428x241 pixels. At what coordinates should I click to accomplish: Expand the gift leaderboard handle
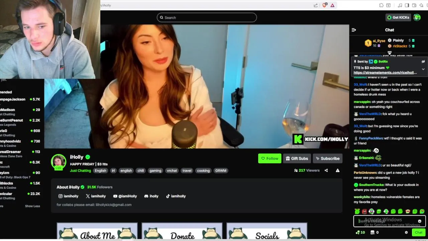pos(390,53)
